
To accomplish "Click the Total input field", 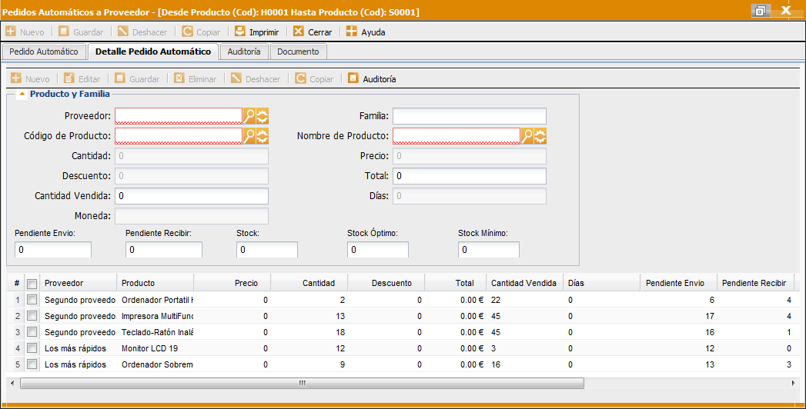I will pos(470,176).
